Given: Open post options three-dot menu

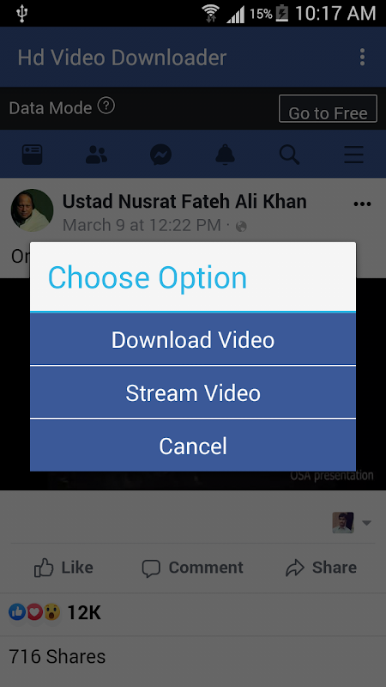Looking at the screenshot, I should (362, 204).
